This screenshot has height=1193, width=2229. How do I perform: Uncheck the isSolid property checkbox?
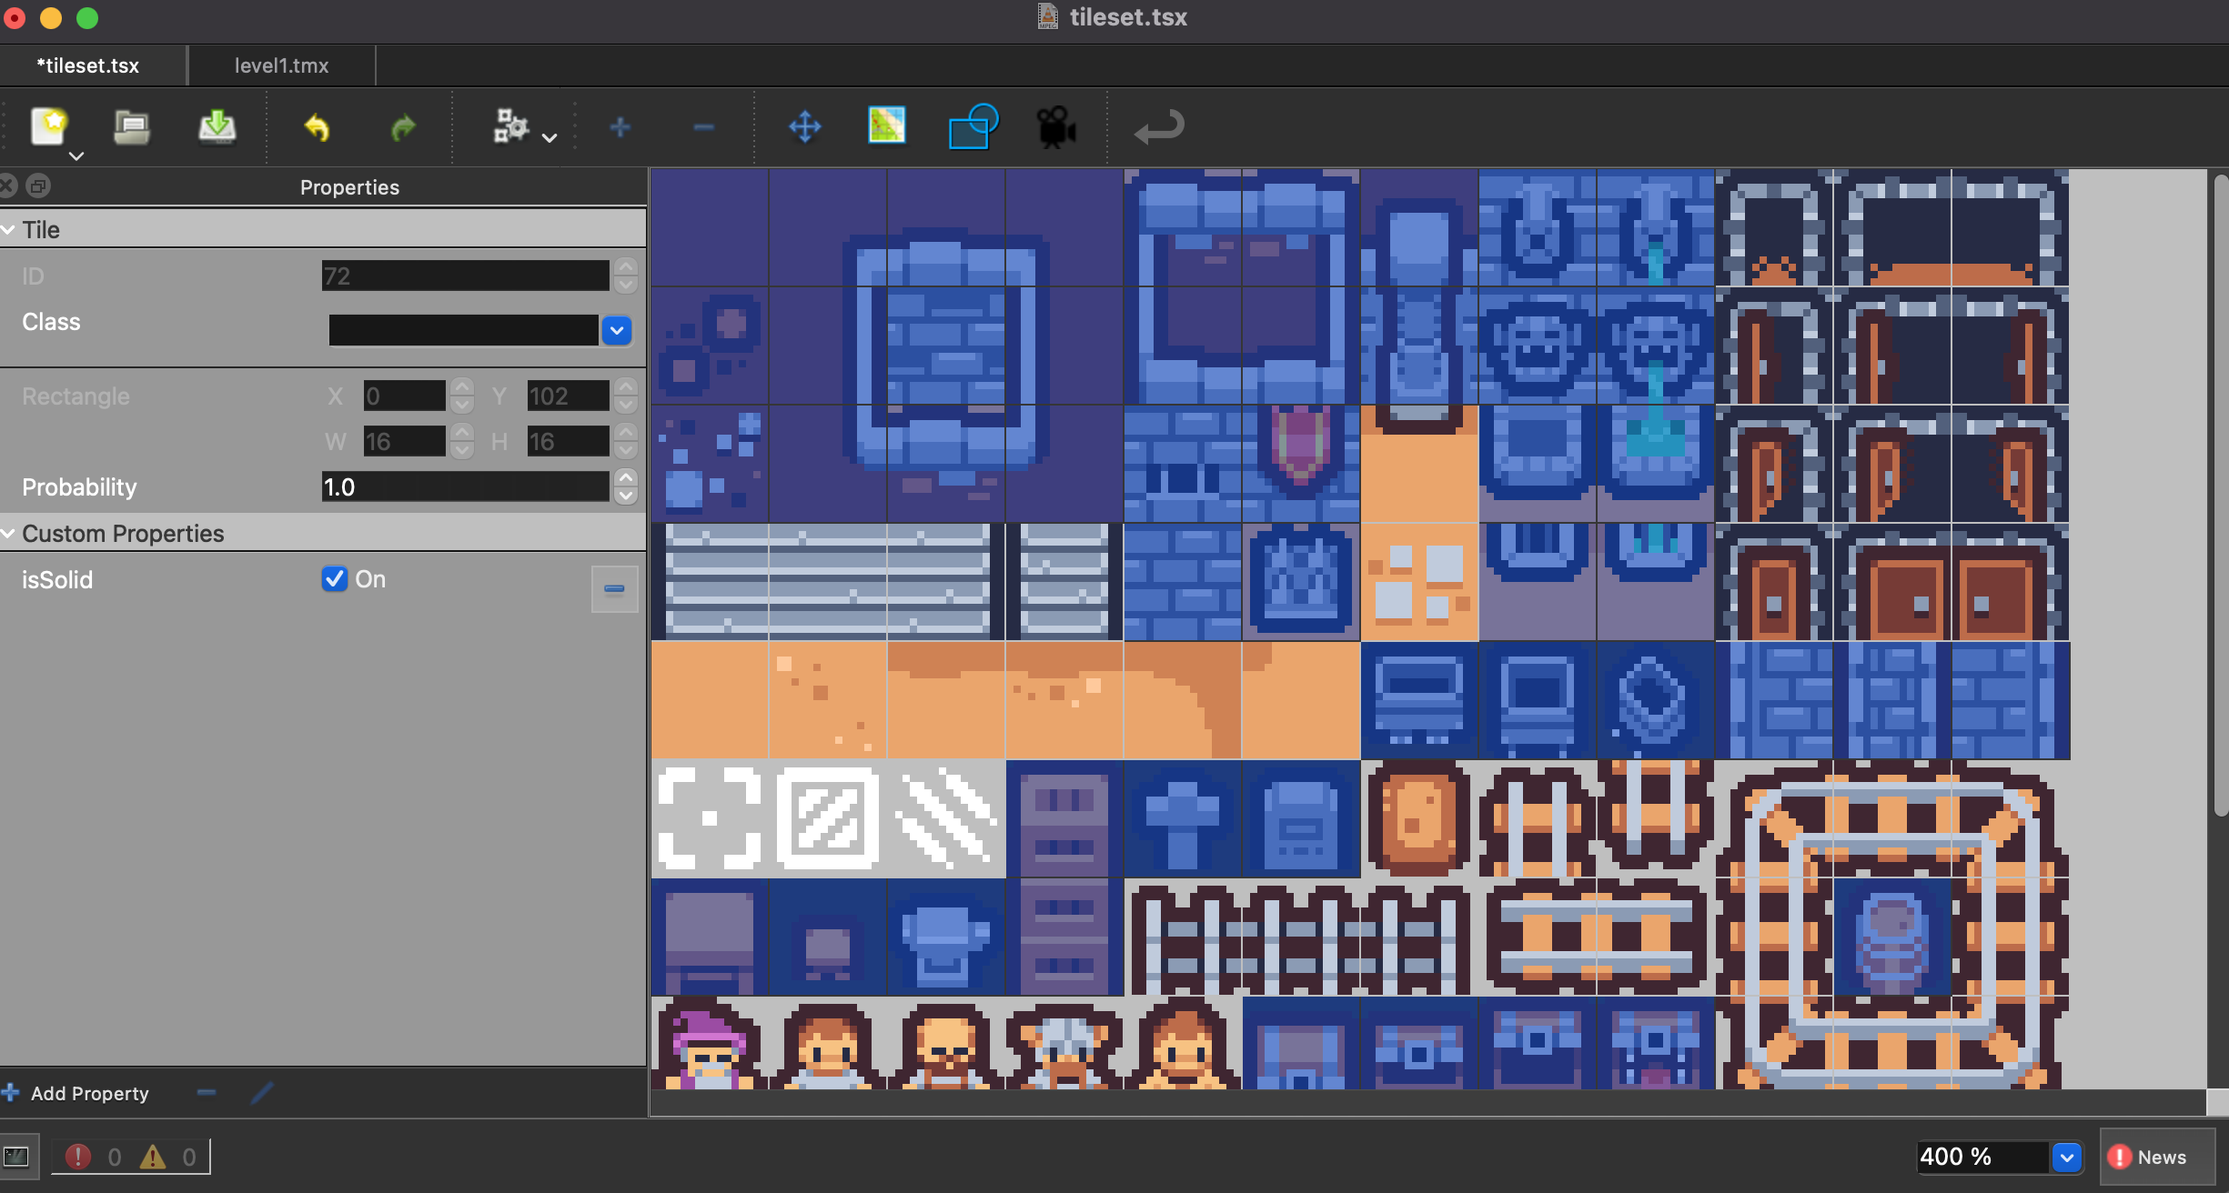tap(334, 579)
